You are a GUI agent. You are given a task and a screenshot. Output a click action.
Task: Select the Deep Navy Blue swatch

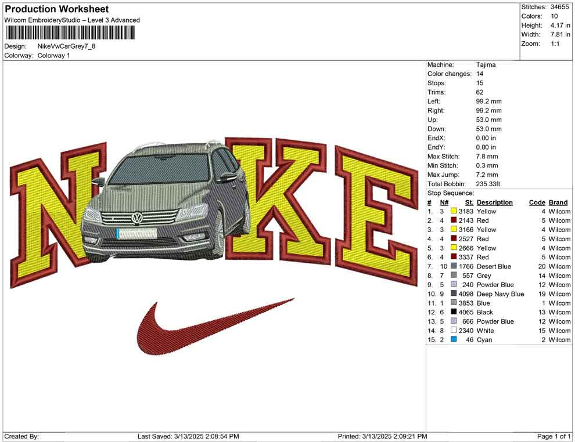[x=454, y=294]
